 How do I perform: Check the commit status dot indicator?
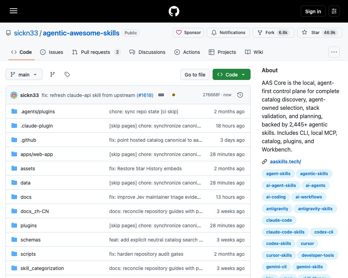tap(174, 95)
